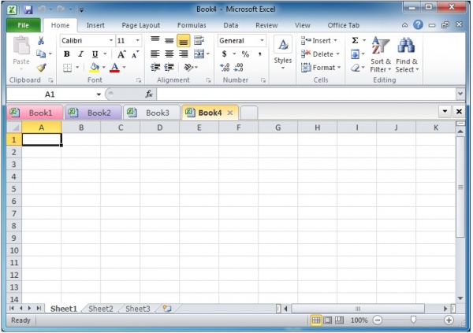Open the font color dropdown arrow
Screen dimensions: 473x333
tap(124, 68)
